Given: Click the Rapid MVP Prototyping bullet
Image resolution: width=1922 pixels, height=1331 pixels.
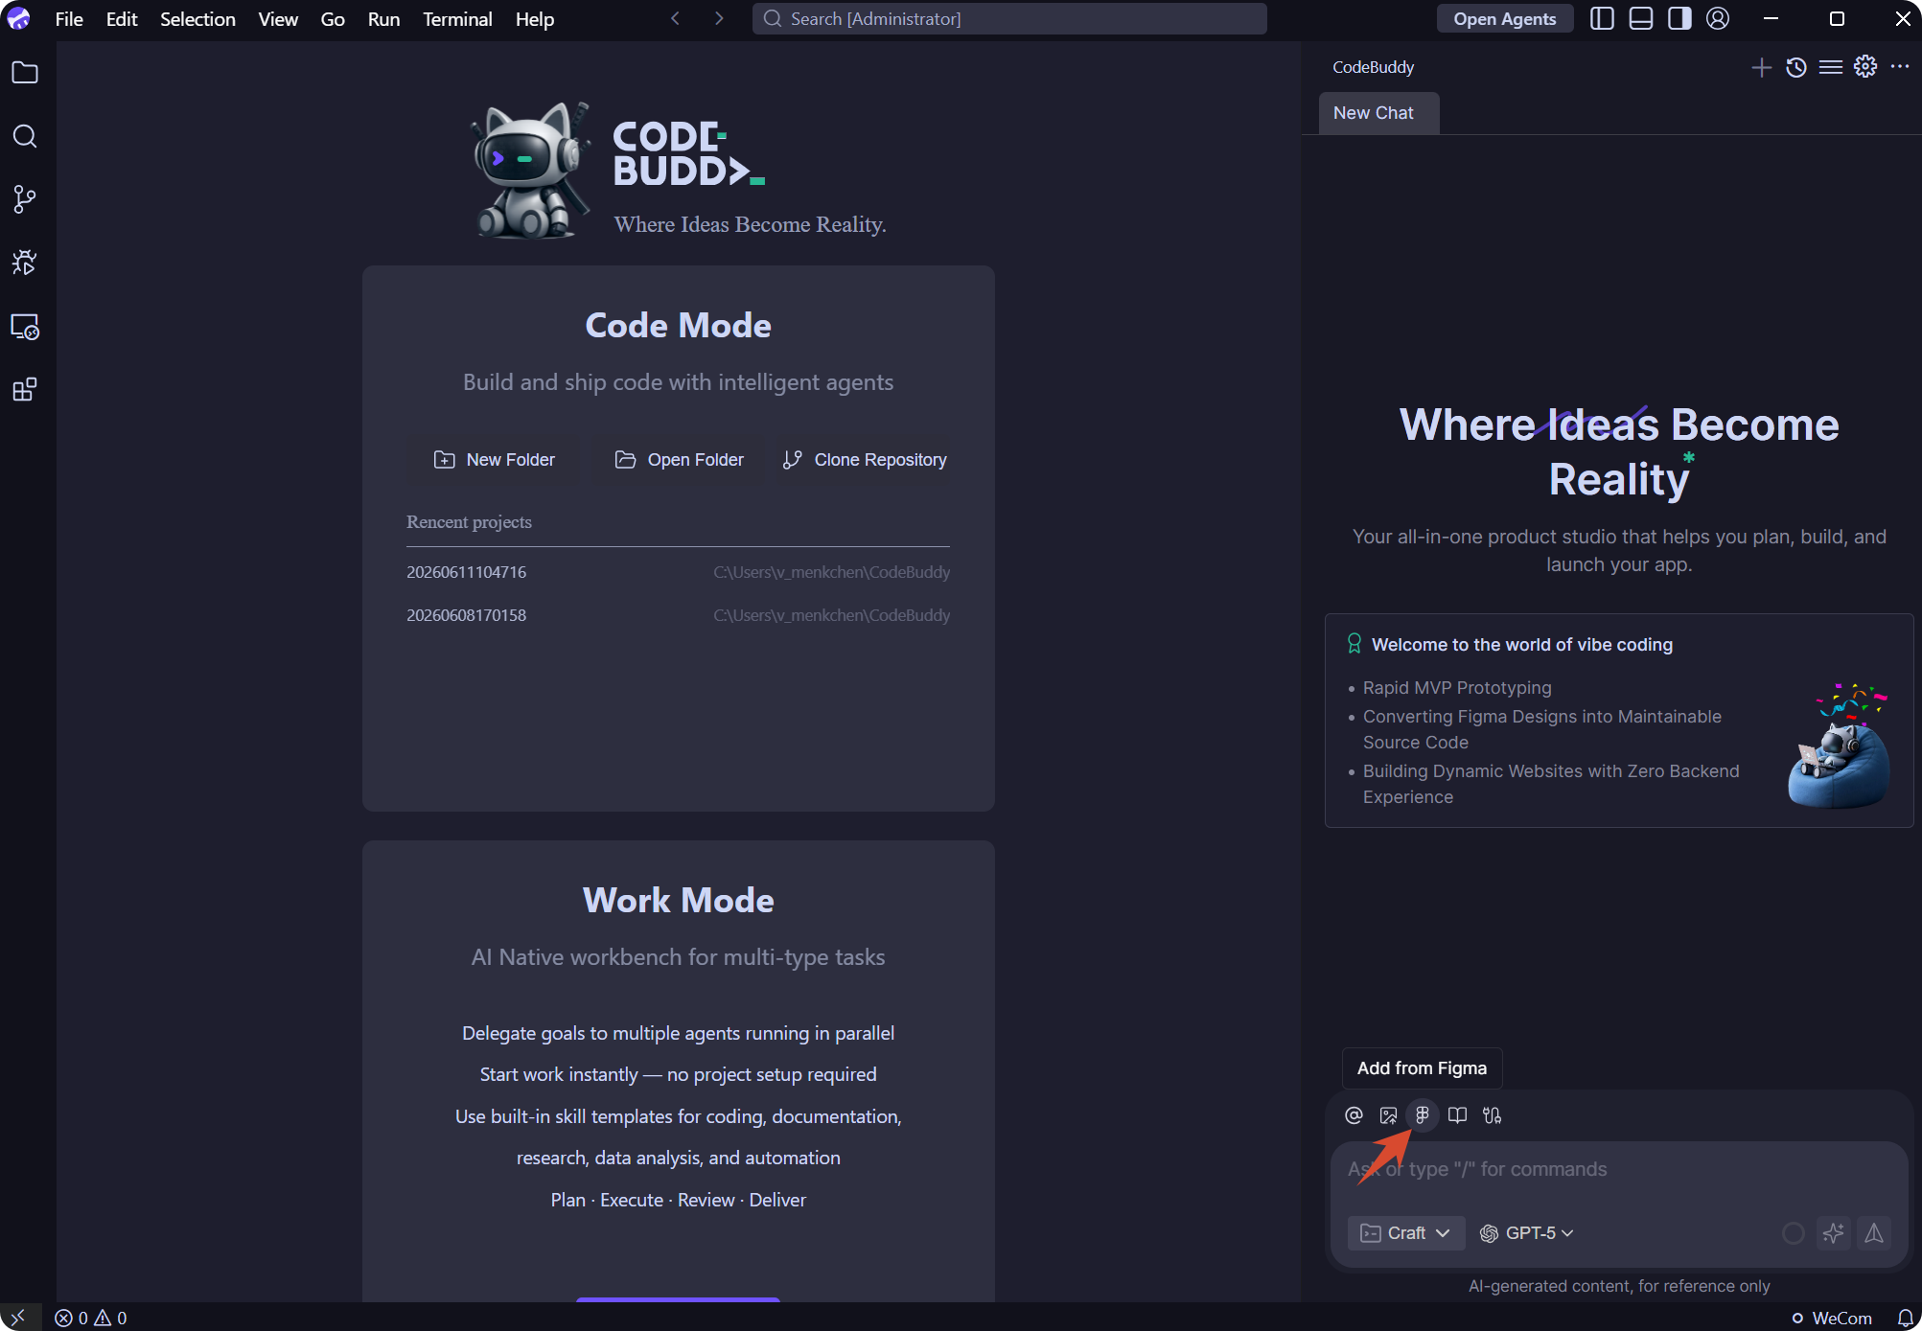Looking at the screenshot, I should click(x=1457, y=688).
